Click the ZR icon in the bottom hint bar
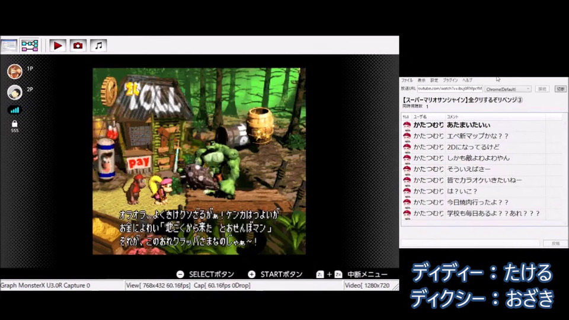This screenshot has height=320, width=569. pos(338,274)
